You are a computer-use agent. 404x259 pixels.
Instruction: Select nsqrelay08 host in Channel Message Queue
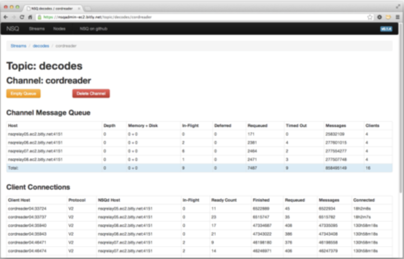35,159
